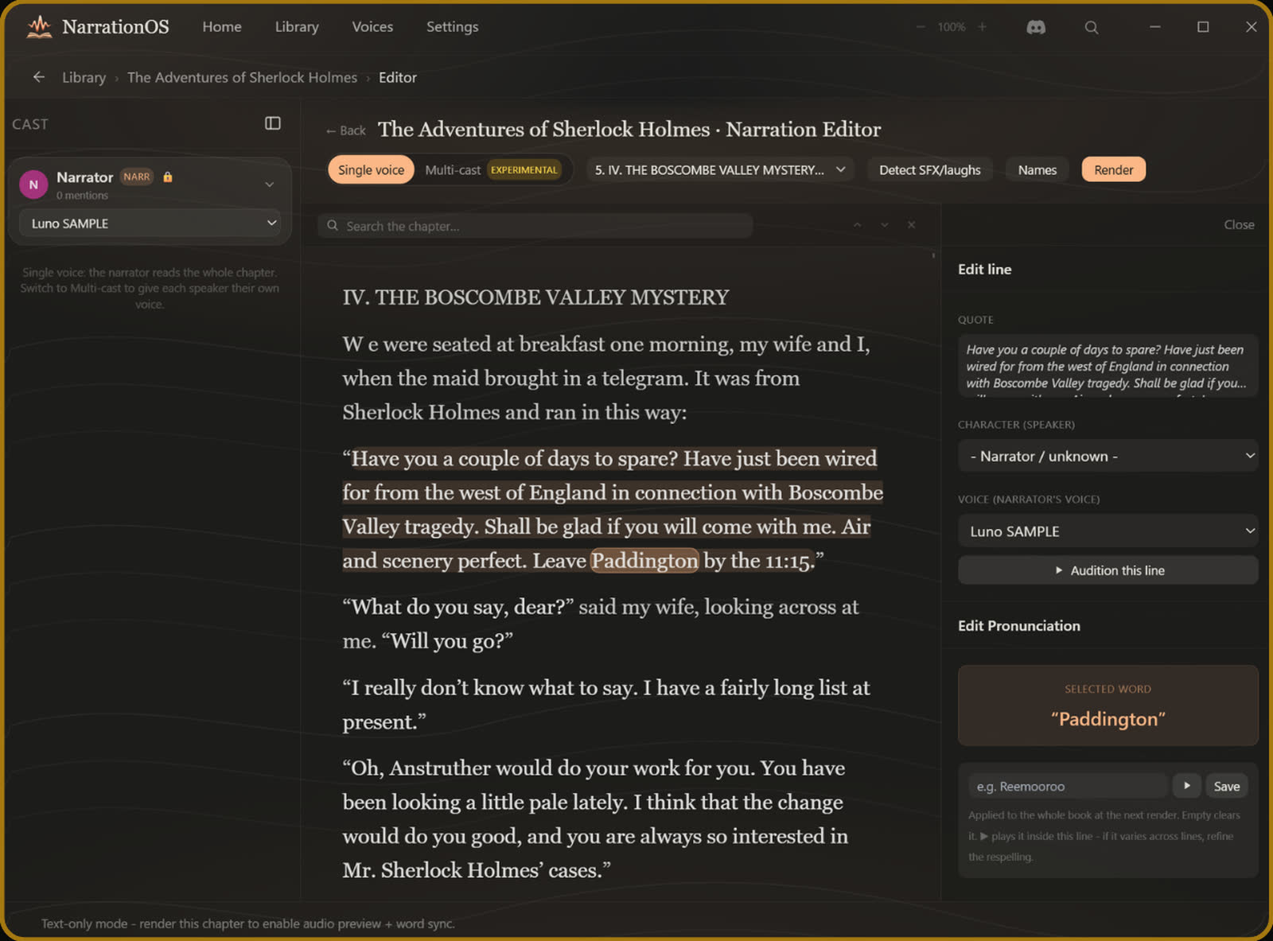Click the editor scrollbar thumb
Image resolution: width=1273 pixels, height=941 pixels.
click(x=933, y=255)
